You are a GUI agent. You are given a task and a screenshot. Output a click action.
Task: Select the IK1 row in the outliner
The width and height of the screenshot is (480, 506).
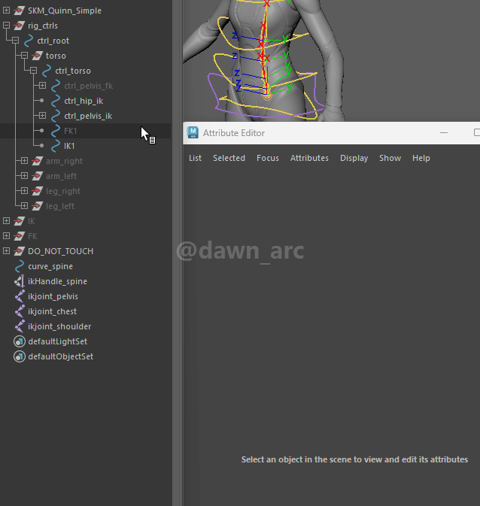coord(85,146)
